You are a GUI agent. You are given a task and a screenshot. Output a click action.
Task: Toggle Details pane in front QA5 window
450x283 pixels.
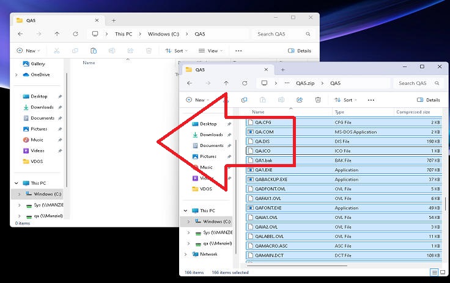[428, 100]
